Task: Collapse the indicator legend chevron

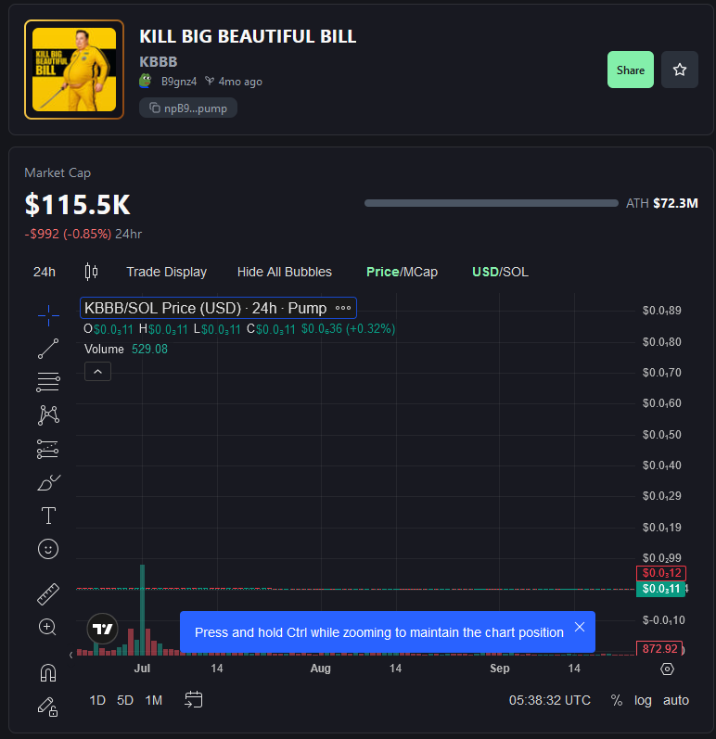Action: (x=97, y=371)
